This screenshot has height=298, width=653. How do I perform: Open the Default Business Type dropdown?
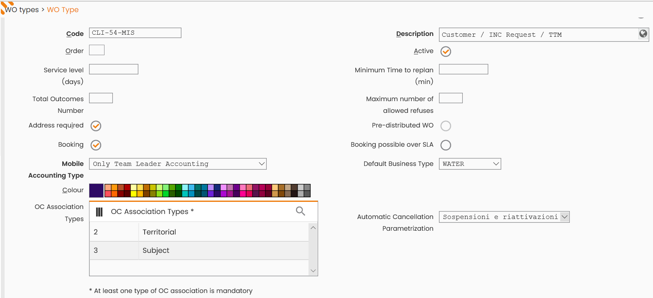coord(470,164)
